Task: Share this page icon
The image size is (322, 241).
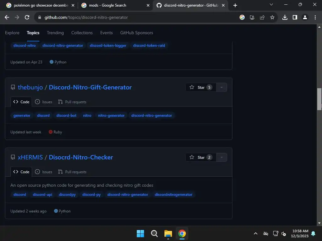Action: pos(262,18)
